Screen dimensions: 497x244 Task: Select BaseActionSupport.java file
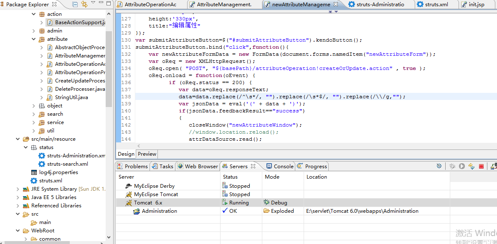(76, 22)
